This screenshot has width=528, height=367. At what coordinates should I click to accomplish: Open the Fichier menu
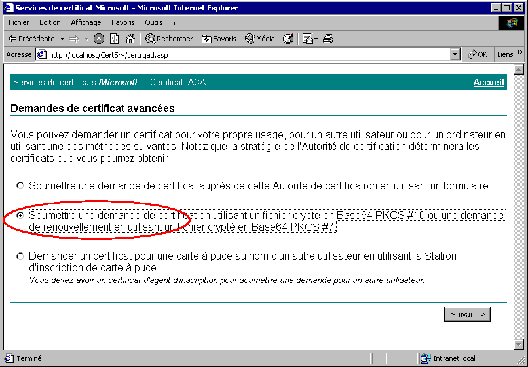tap(19, 22)
